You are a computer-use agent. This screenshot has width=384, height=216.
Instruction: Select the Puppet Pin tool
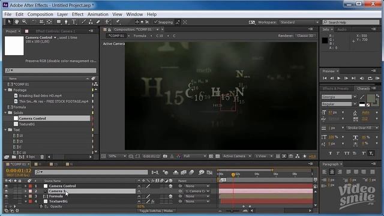coord(118,22)
